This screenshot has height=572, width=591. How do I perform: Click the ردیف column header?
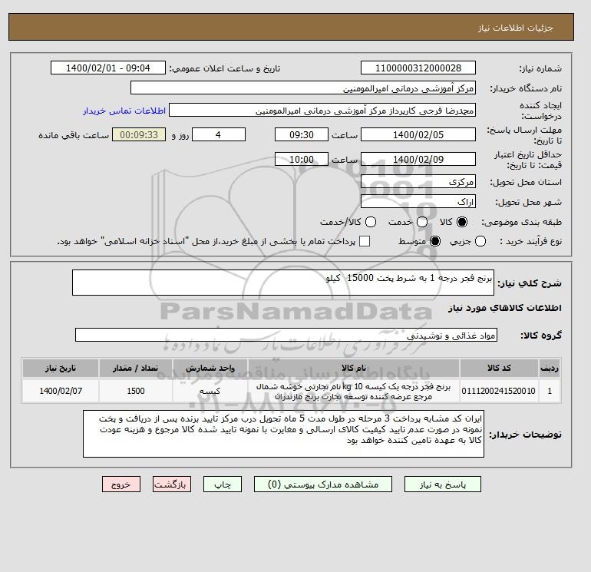point(550,369)
